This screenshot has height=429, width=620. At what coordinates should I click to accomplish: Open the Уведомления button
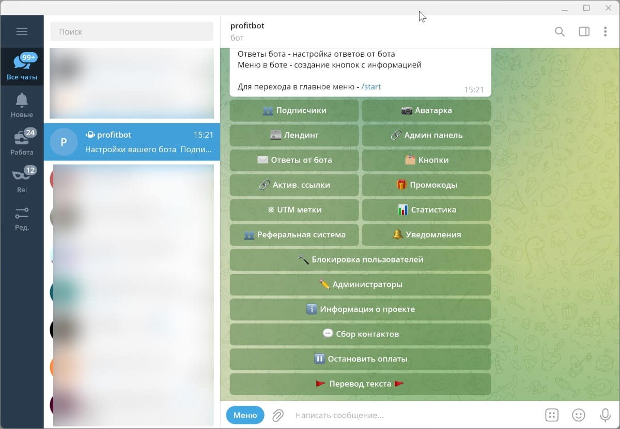coord(426,235)
